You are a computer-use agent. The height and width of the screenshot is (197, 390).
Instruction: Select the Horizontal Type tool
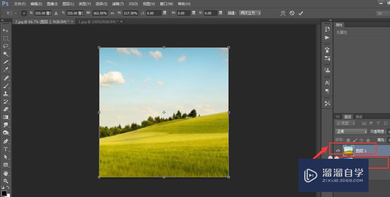(5, 149)
